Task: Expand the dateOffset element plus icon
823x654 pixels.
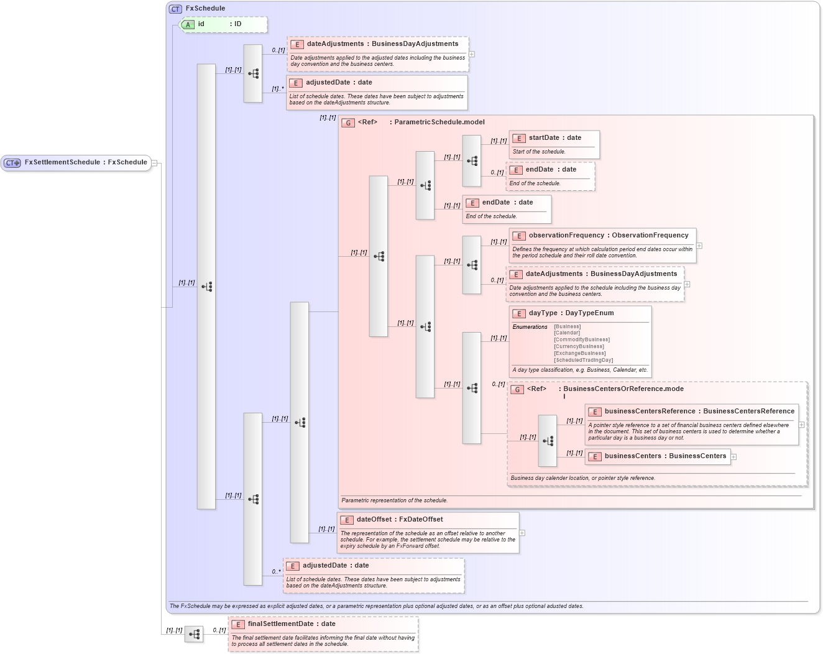Action: (522, 532)
